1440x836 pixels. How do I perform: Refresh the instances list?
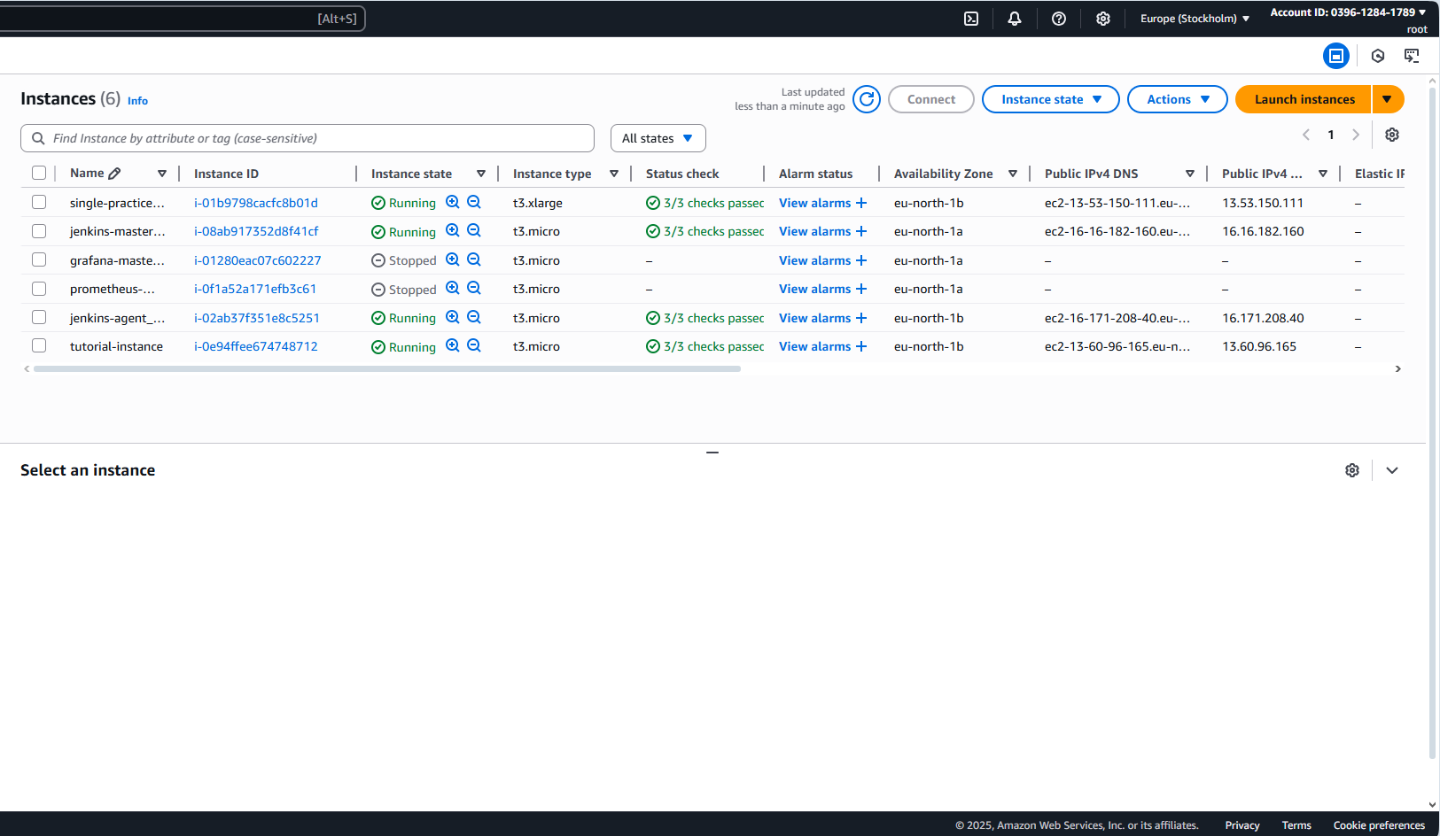[x=867, y=99]
